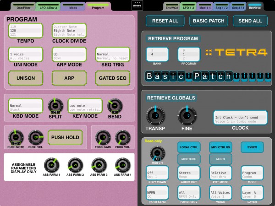Image resolution: width=275 pixels, height=206 pixels.
Task: Toggle MIDI CTRLRS
Action: click(220, 147)
